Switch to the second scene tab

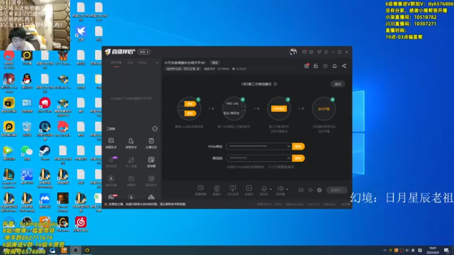131,63
